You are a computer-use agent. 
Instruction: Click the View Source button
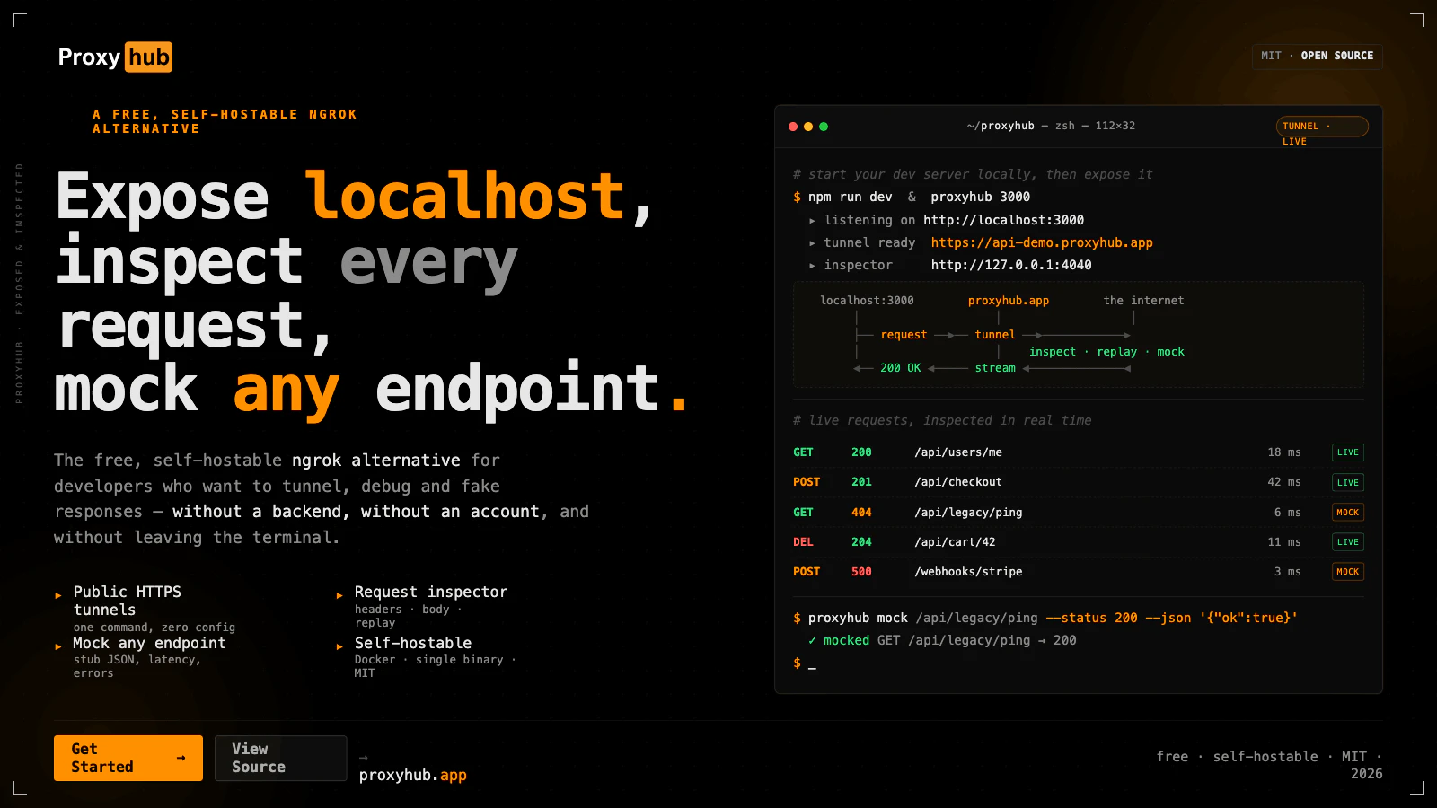280,757
